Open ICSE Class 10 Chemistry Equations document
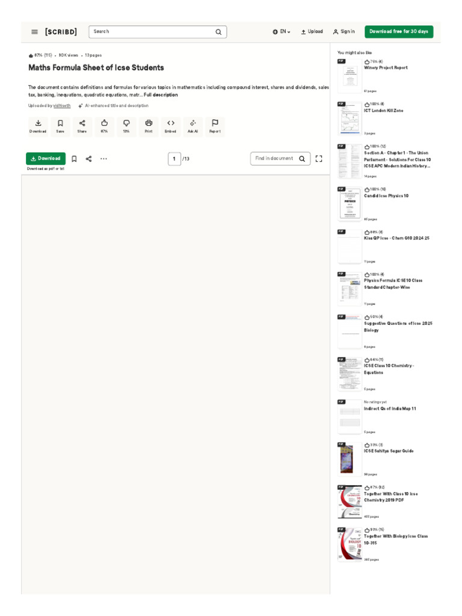Screen dimensions: 462x616 point(389,369)
